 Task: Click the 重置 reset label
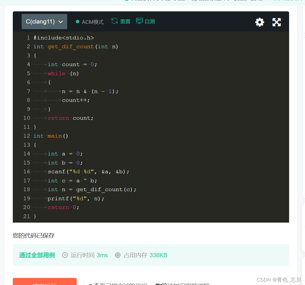125,21
